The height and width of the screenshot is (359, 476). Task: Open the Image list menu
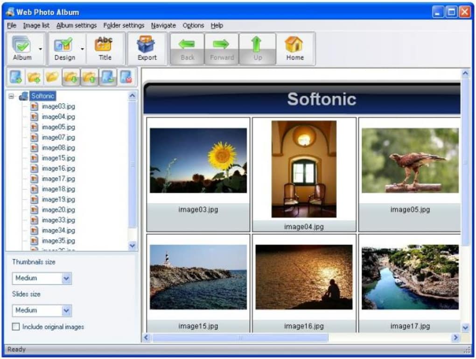point(36,25)
